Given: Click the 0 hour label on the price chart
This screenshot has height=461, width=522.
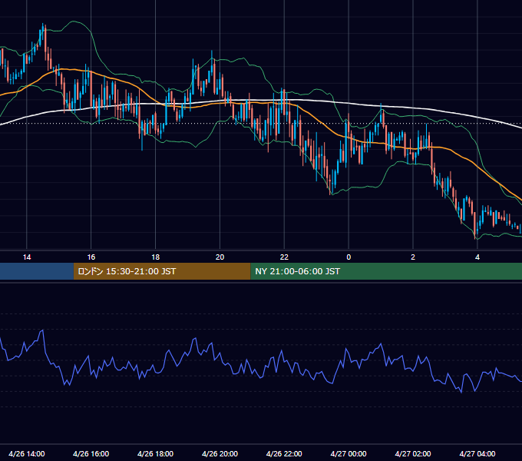Looking at the screenshot, I should tap(349, 257).
